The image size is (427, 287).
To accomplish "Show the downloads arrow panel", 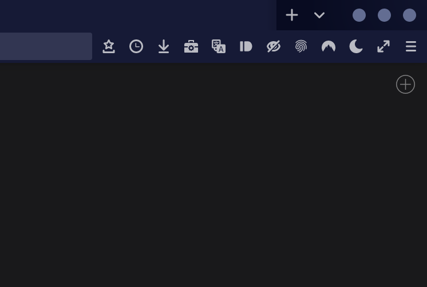I will (164, 46).
